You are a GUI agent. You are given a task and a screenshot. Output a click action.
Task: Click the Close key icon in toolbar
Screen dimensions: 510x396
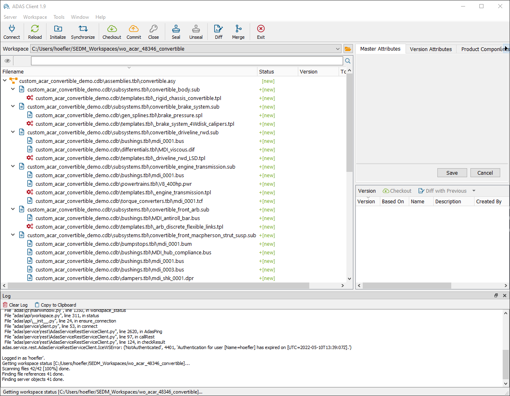153,29
